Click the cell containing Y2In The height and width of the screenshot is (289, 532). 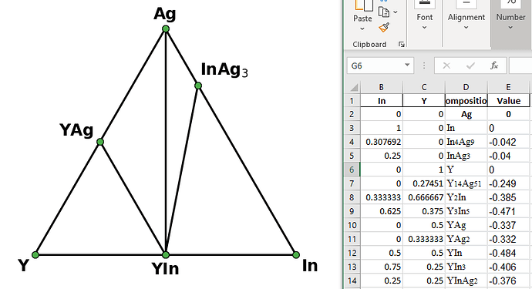466,197
